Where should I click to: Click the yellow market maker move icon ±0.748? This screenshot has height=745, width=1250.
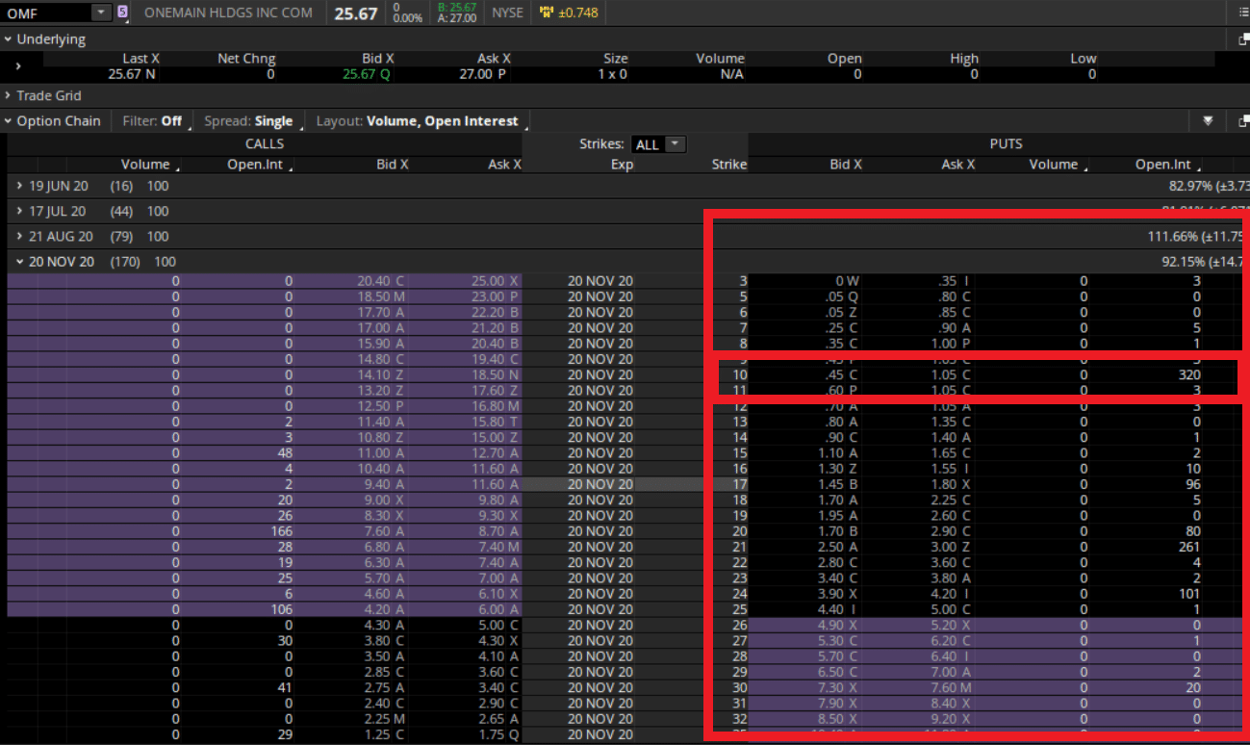569,13
